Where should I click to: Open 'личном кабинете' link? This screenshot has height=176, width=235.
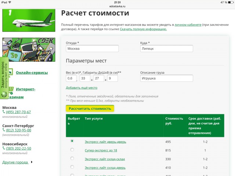click(188, 24)
